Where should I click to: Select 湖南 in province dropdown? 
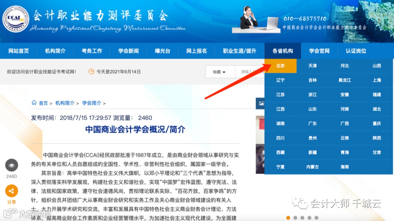(281, 124)
